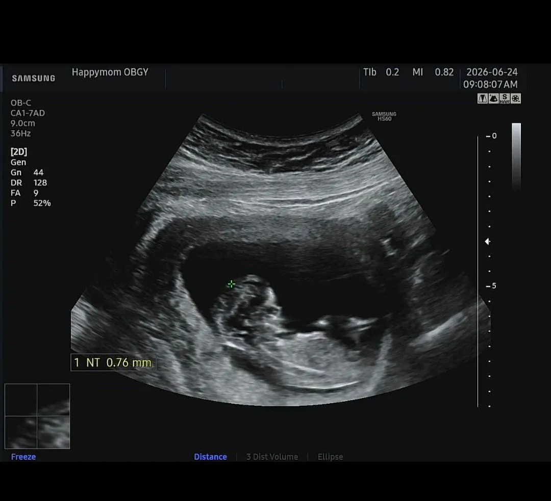Viewport: 551px width, 501px height.
Task: Click the focus position arrow on depth scale
Action: click(487, 241)
